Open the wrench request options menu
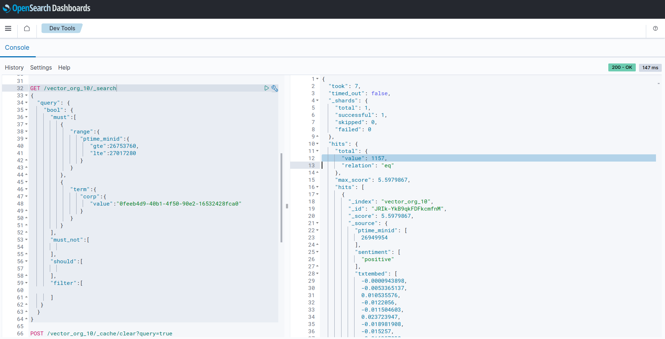The height and width of the screenshot is (339, 665). 275,88
